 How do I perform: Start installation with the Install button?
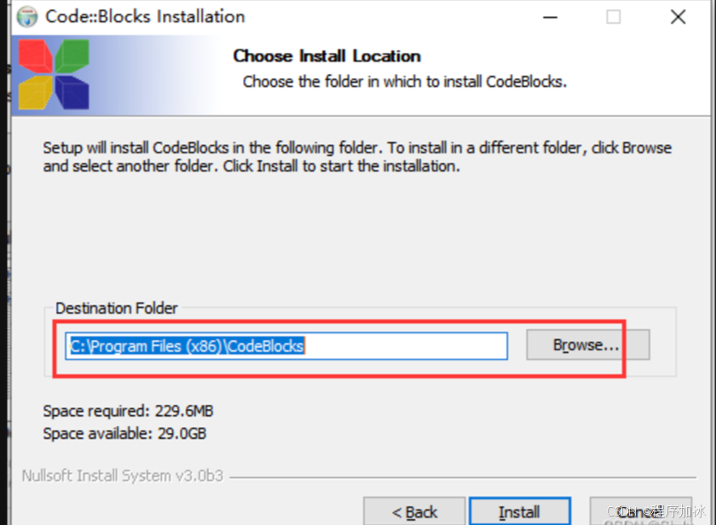(x=520, y=511)
